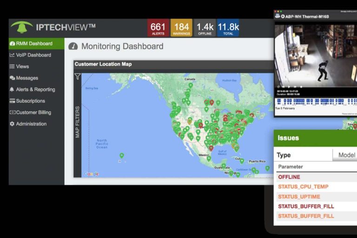Click the Monitoring Dashboard gauge icon

(x=73, y=46)
